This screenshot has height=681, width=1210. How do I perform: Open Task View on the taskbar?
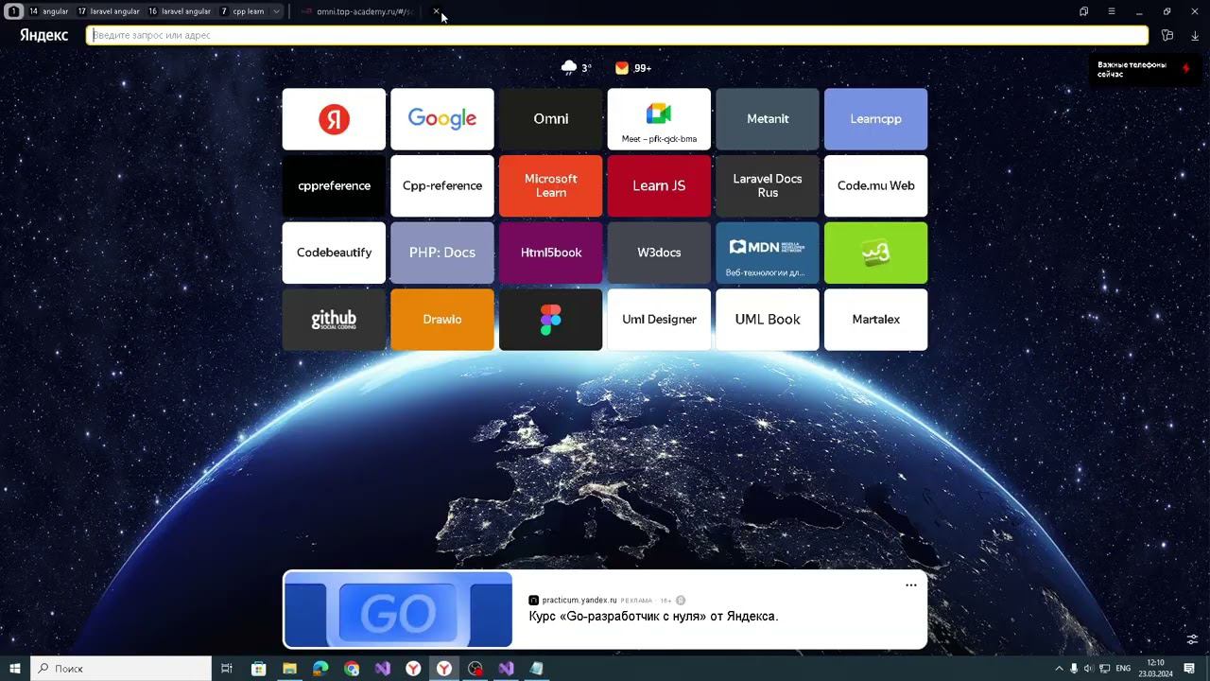(x=227, y=669)
